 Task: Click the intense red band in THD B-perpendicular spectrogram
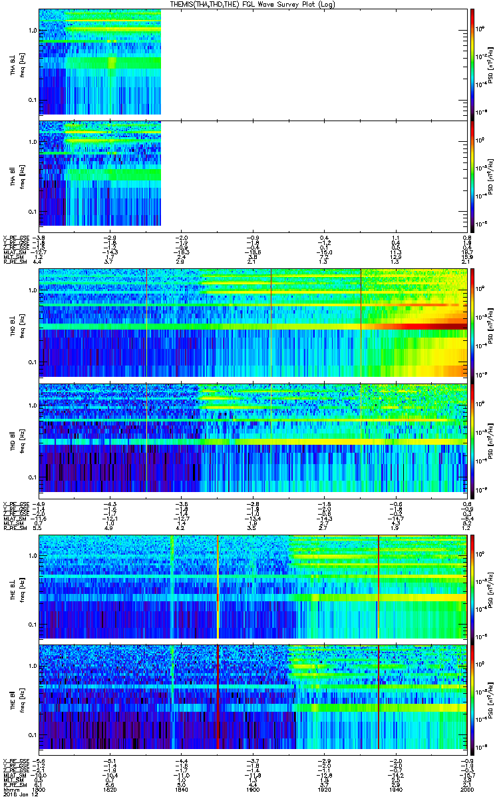426,326
